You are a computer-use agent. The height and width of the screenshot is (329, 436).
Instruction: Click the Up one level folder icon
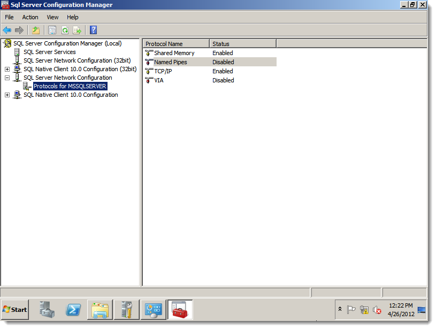(x=36, y=30)
